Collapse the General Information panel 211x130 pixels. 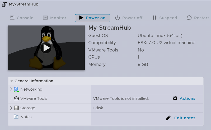pos(12,81)
